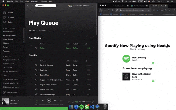This screenshot has height=110, width=176.
Task: Expand the account dropdown chevron
Action: [92, 6]
